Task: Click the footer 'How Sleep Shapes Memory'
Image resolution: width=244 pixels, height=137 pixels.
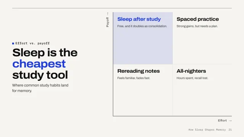Action: tap(207, 129)
